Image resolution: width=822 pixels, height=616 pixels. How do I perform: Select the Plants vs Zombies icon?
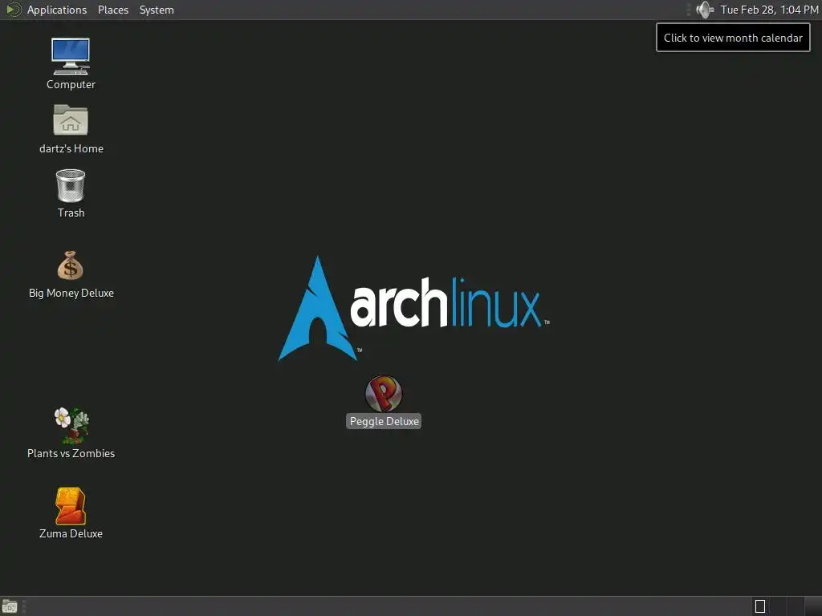pyautogui.click(x=71, y=425)
